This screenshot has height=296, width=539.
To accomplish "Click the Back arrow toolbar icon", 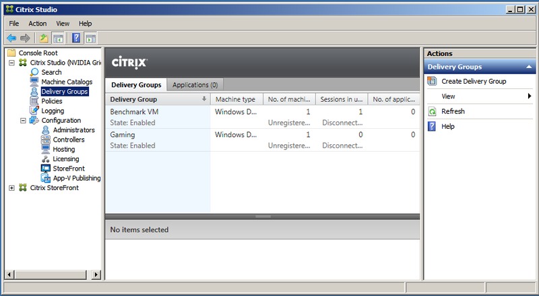I will (x=11, y=38).
